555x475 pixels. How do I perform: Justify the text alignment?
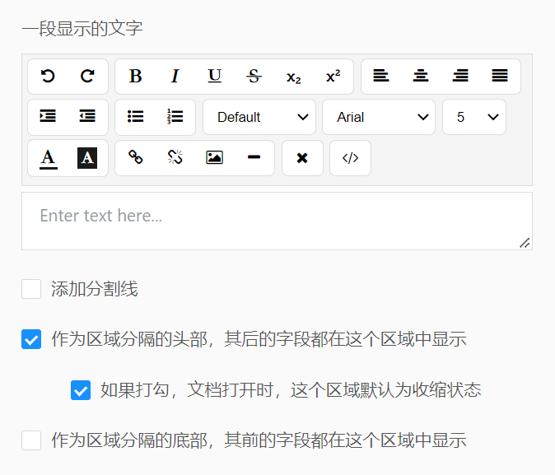pyautogui.click(x=500, y=76)
